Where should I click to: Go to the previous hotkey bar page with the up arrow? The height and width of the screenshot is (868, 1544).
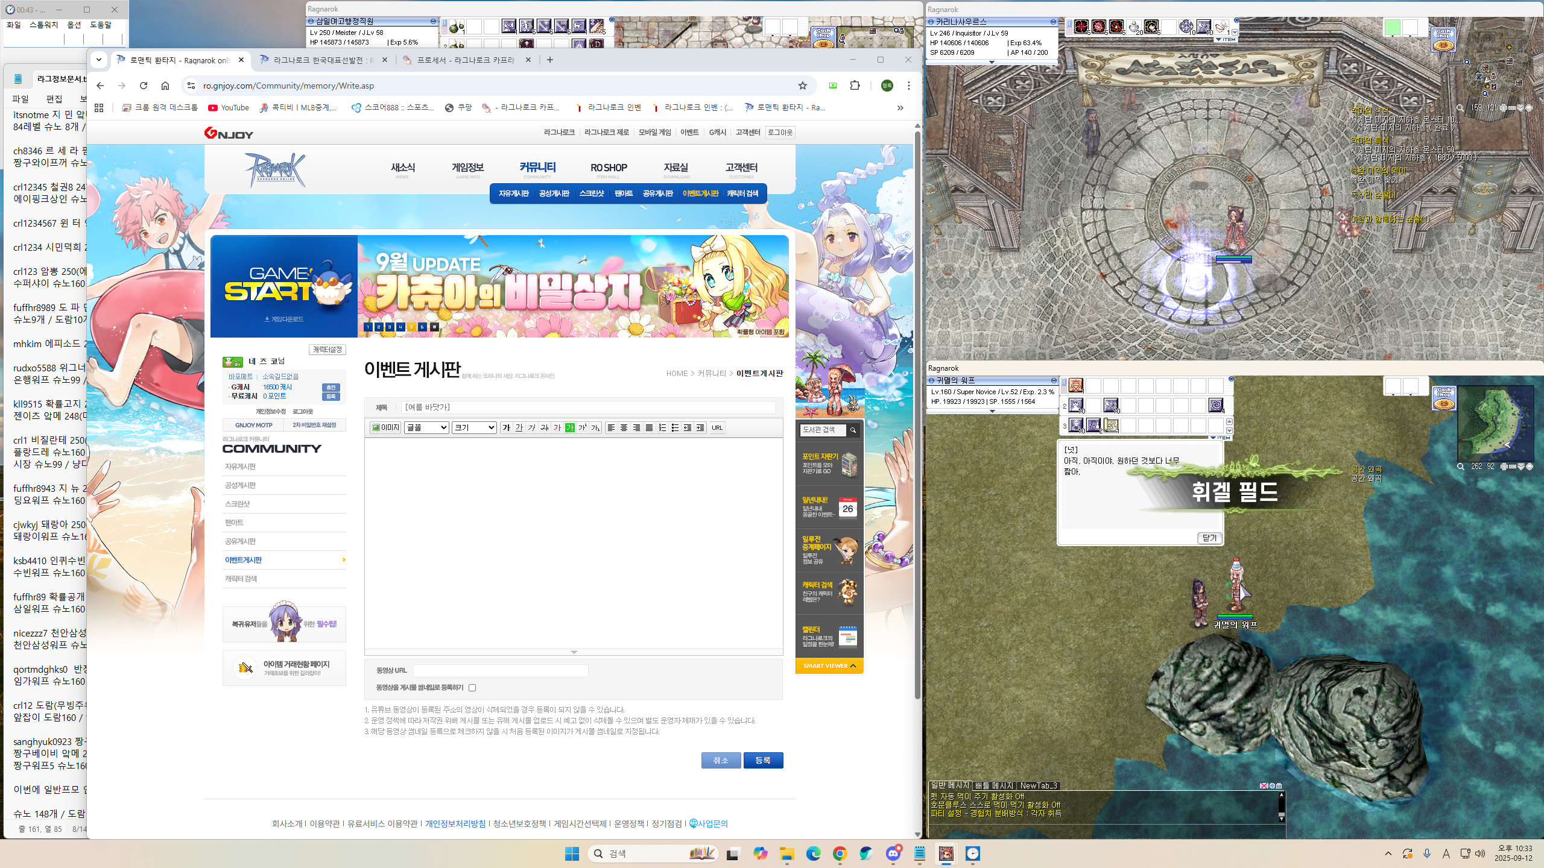(x=1229, y=420)
